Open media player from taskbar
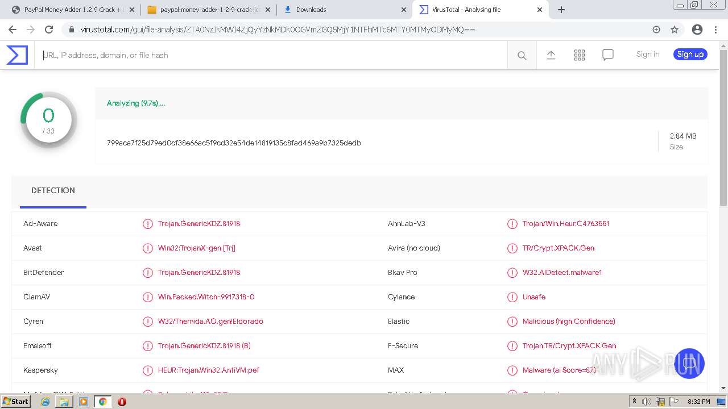 pyautogui.click(x=84, y=402)
